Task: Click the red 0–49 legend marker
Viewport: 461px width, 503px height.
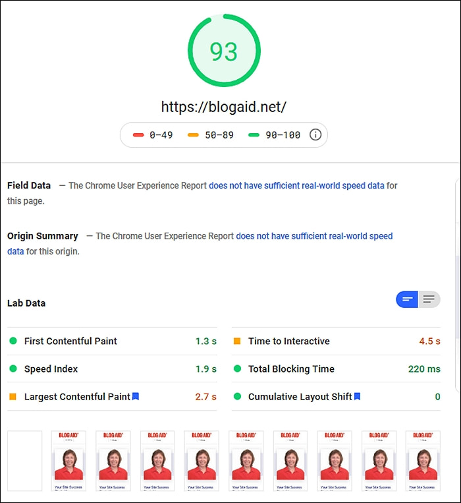Action: (138, 135)
